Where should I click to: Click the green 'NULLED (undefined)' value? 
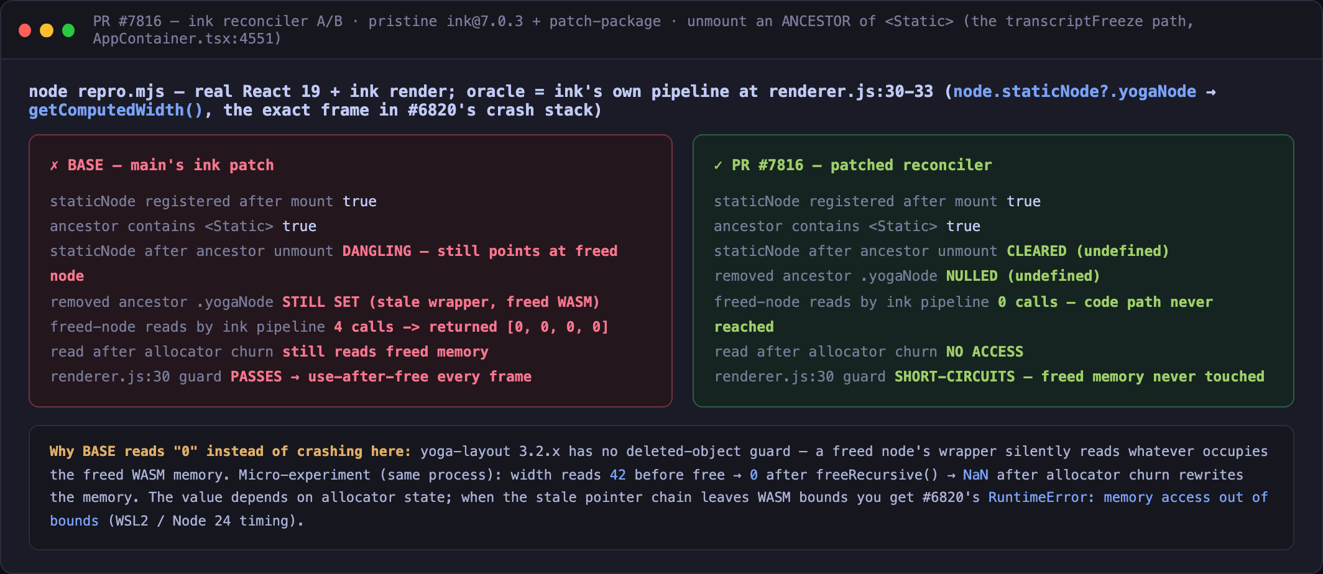[1023, 276]
